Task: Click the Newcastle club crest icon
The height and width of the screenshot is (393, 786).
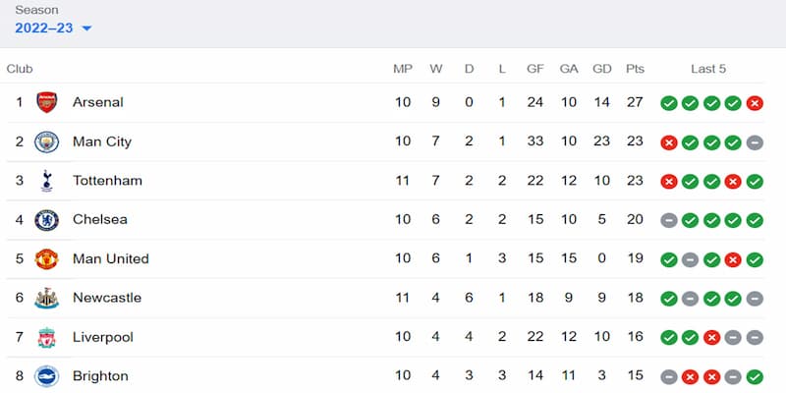Action: (46, 298)
